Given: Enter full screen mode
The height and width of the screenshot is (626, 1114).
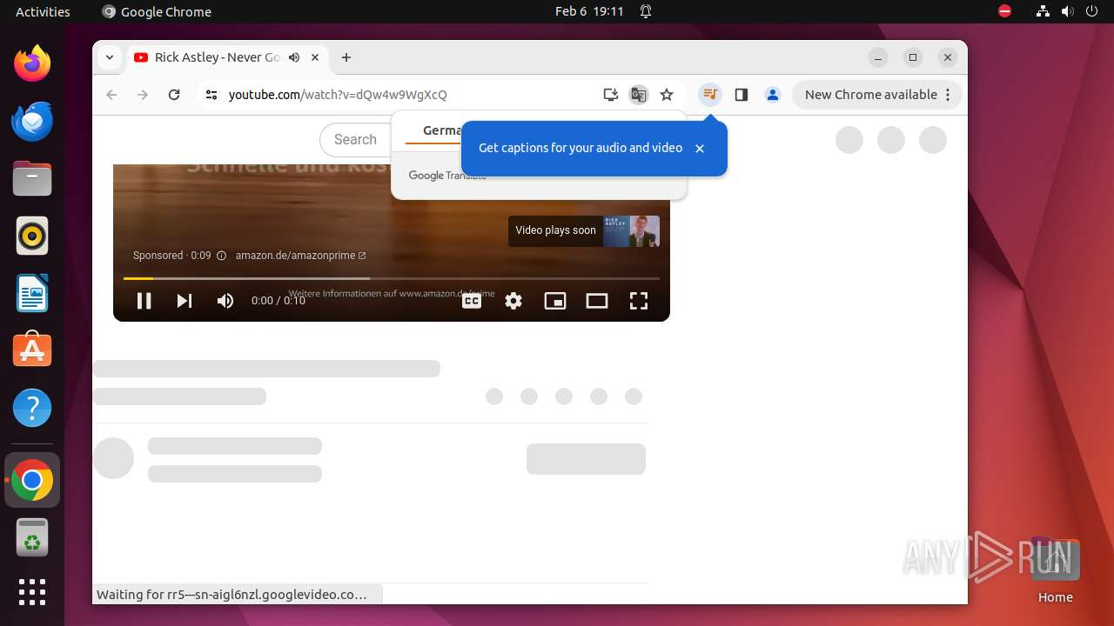Looking at the screenshot, I should point(639,301).
